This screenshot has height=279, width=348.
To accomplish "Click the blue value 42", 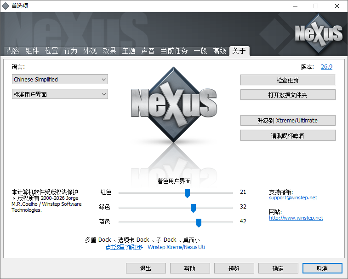I will 243,221.
